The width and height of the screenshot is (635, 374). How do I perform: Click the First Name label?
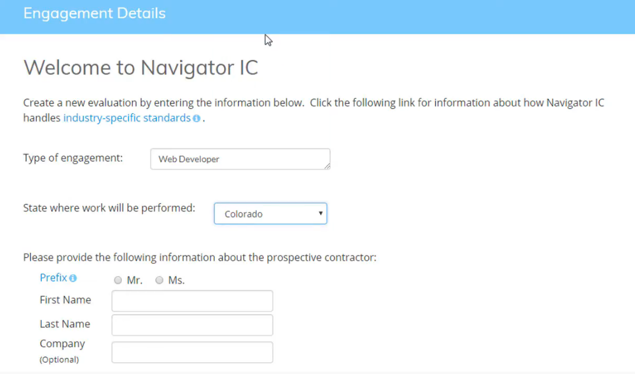click(x=65, y=300)
